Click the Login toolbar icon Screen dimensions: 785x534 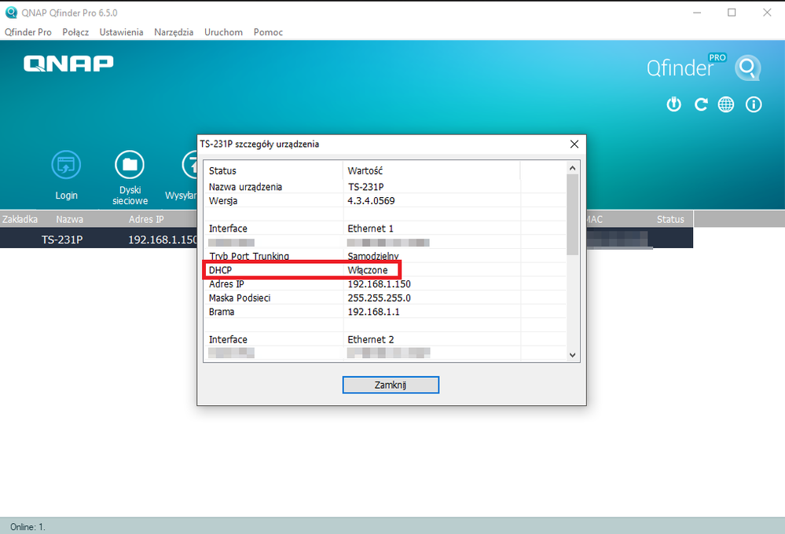click(66, 166)
